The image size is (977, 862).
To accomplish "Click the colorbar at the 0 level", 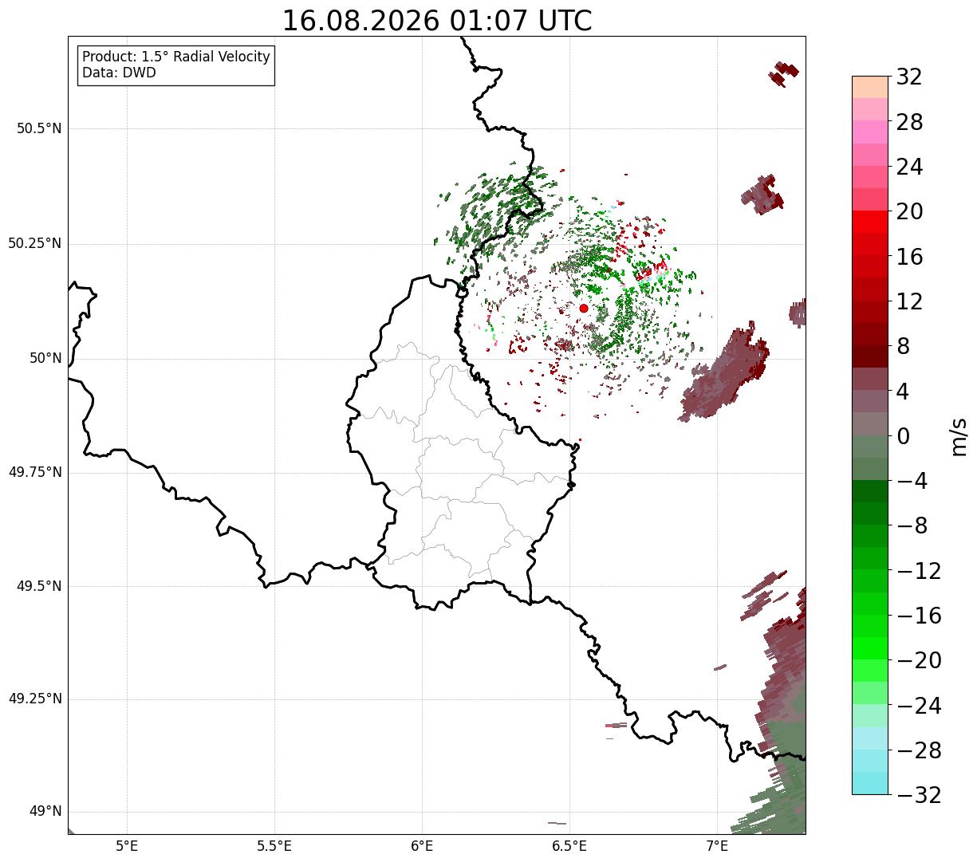I will click(870, 435).
